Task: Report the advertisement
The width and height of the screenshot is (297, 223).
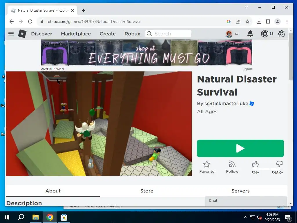Action: (x=247, y=69)
